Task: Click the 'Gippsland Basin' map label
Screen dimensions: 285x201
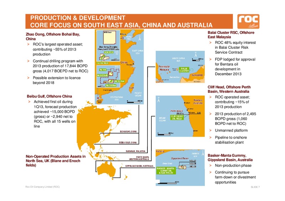Action: pyautogui.click(x=180, y=158)
